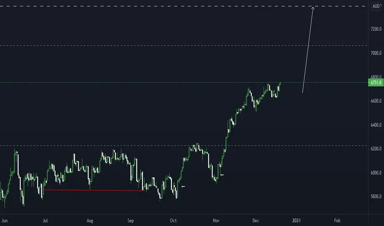This screenshot has height=226, width=384.
Task: Click the 7200.0 price axis label
Action: [376, 29]
